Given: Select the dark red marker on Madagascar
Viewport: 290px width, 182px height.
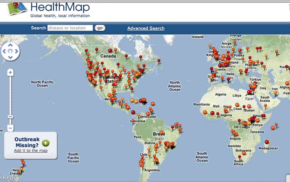Looking at the screenshot, I should (267, 142).
